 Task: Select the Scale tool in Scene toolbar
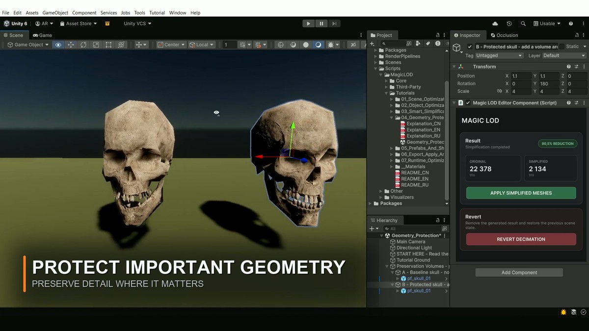(96, 45)
